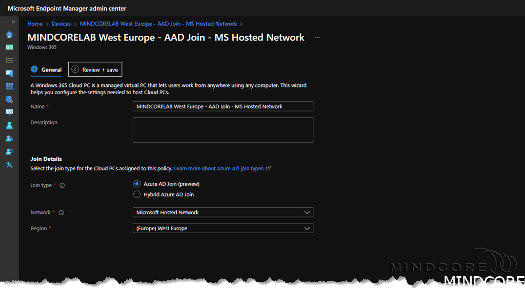Select the General tab
The width and height of the screenshot is (525, 288).
[47, 70]
